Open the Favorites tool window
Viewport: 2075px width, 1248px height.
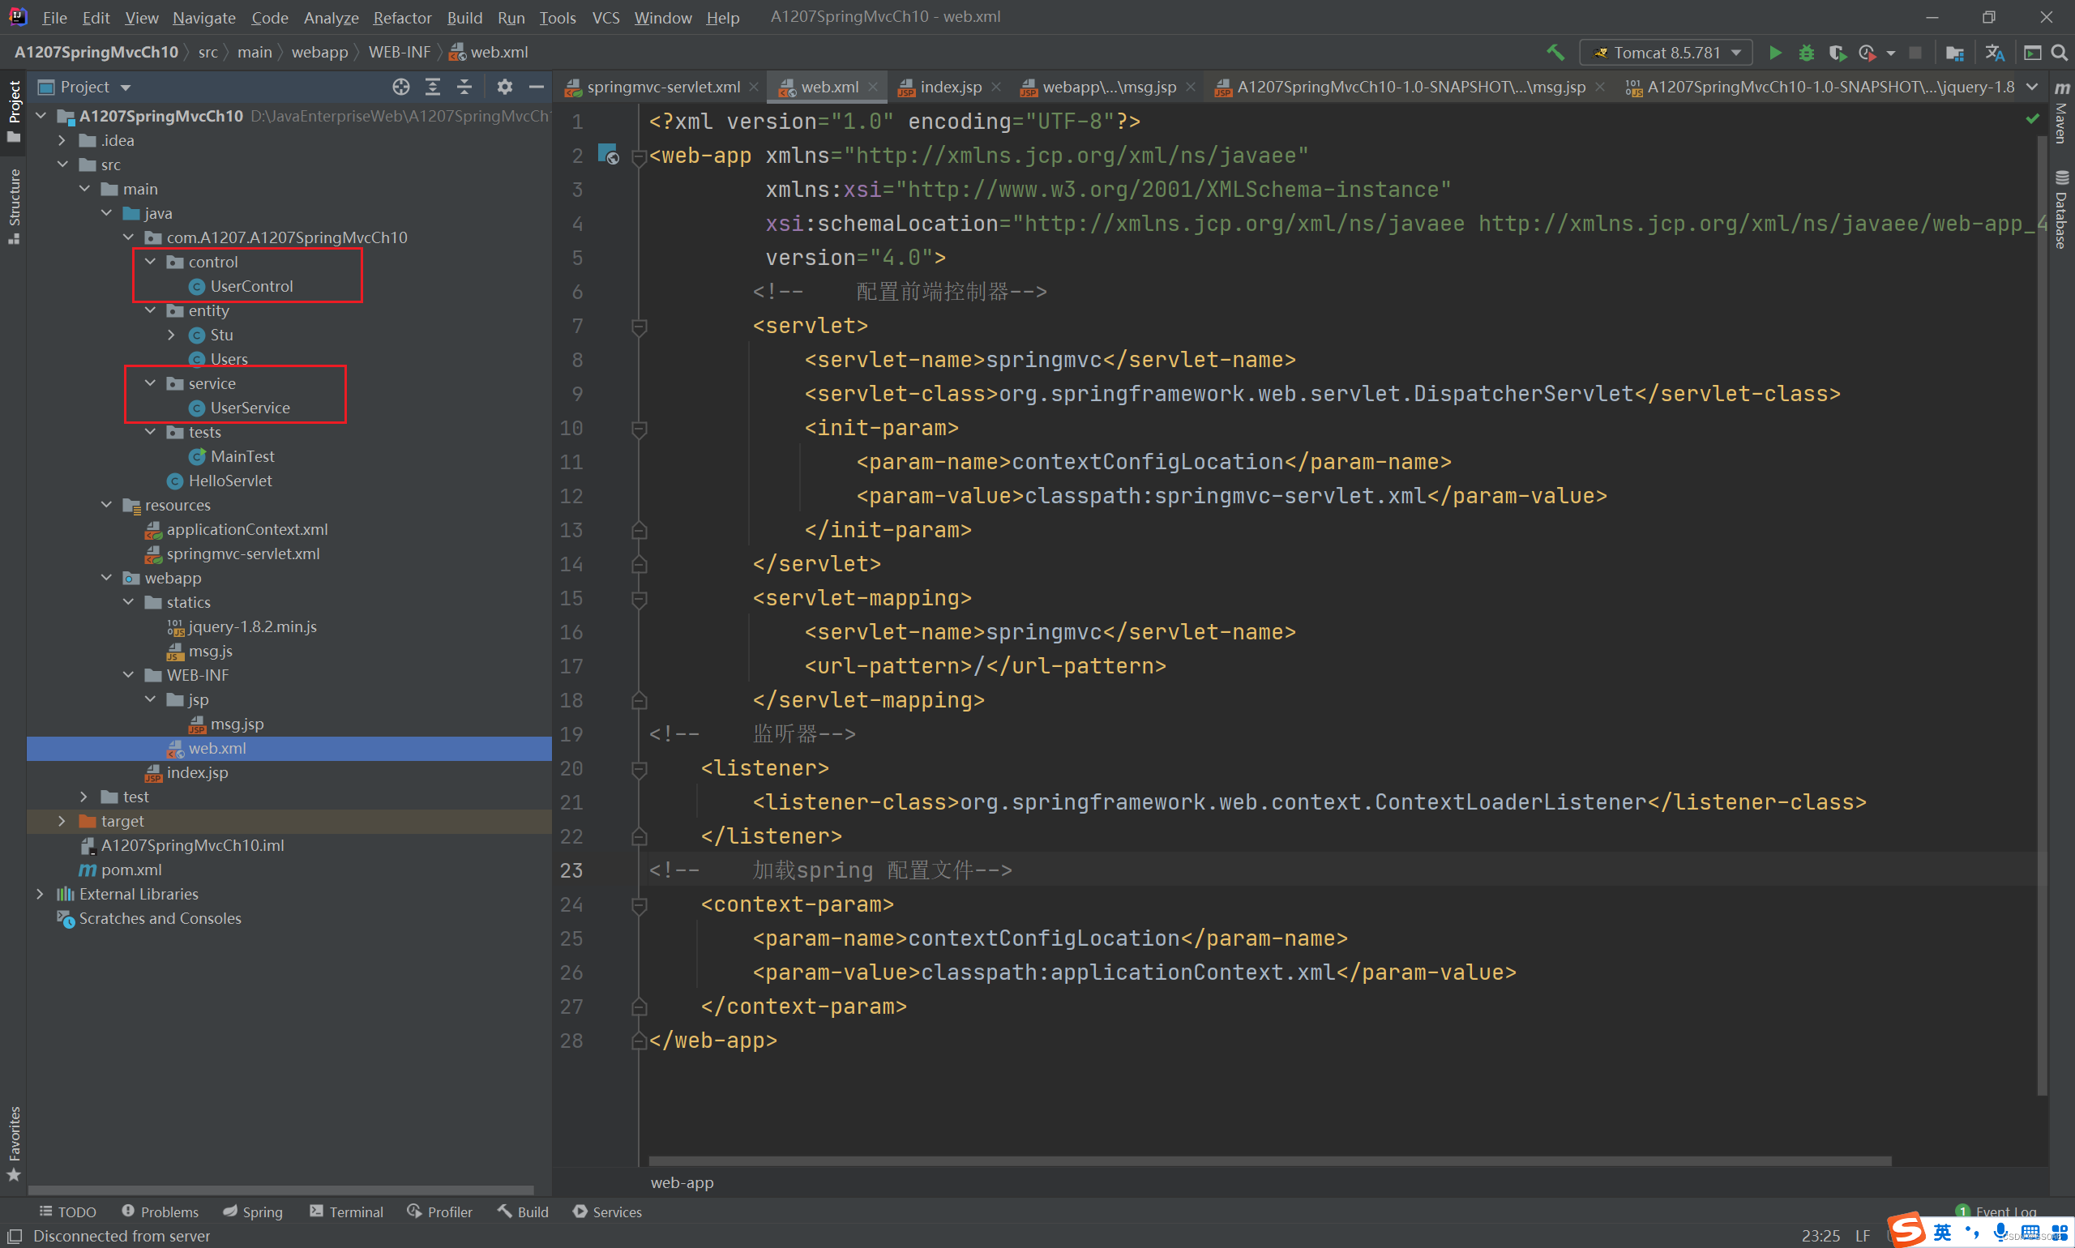tap(14, 1143)
